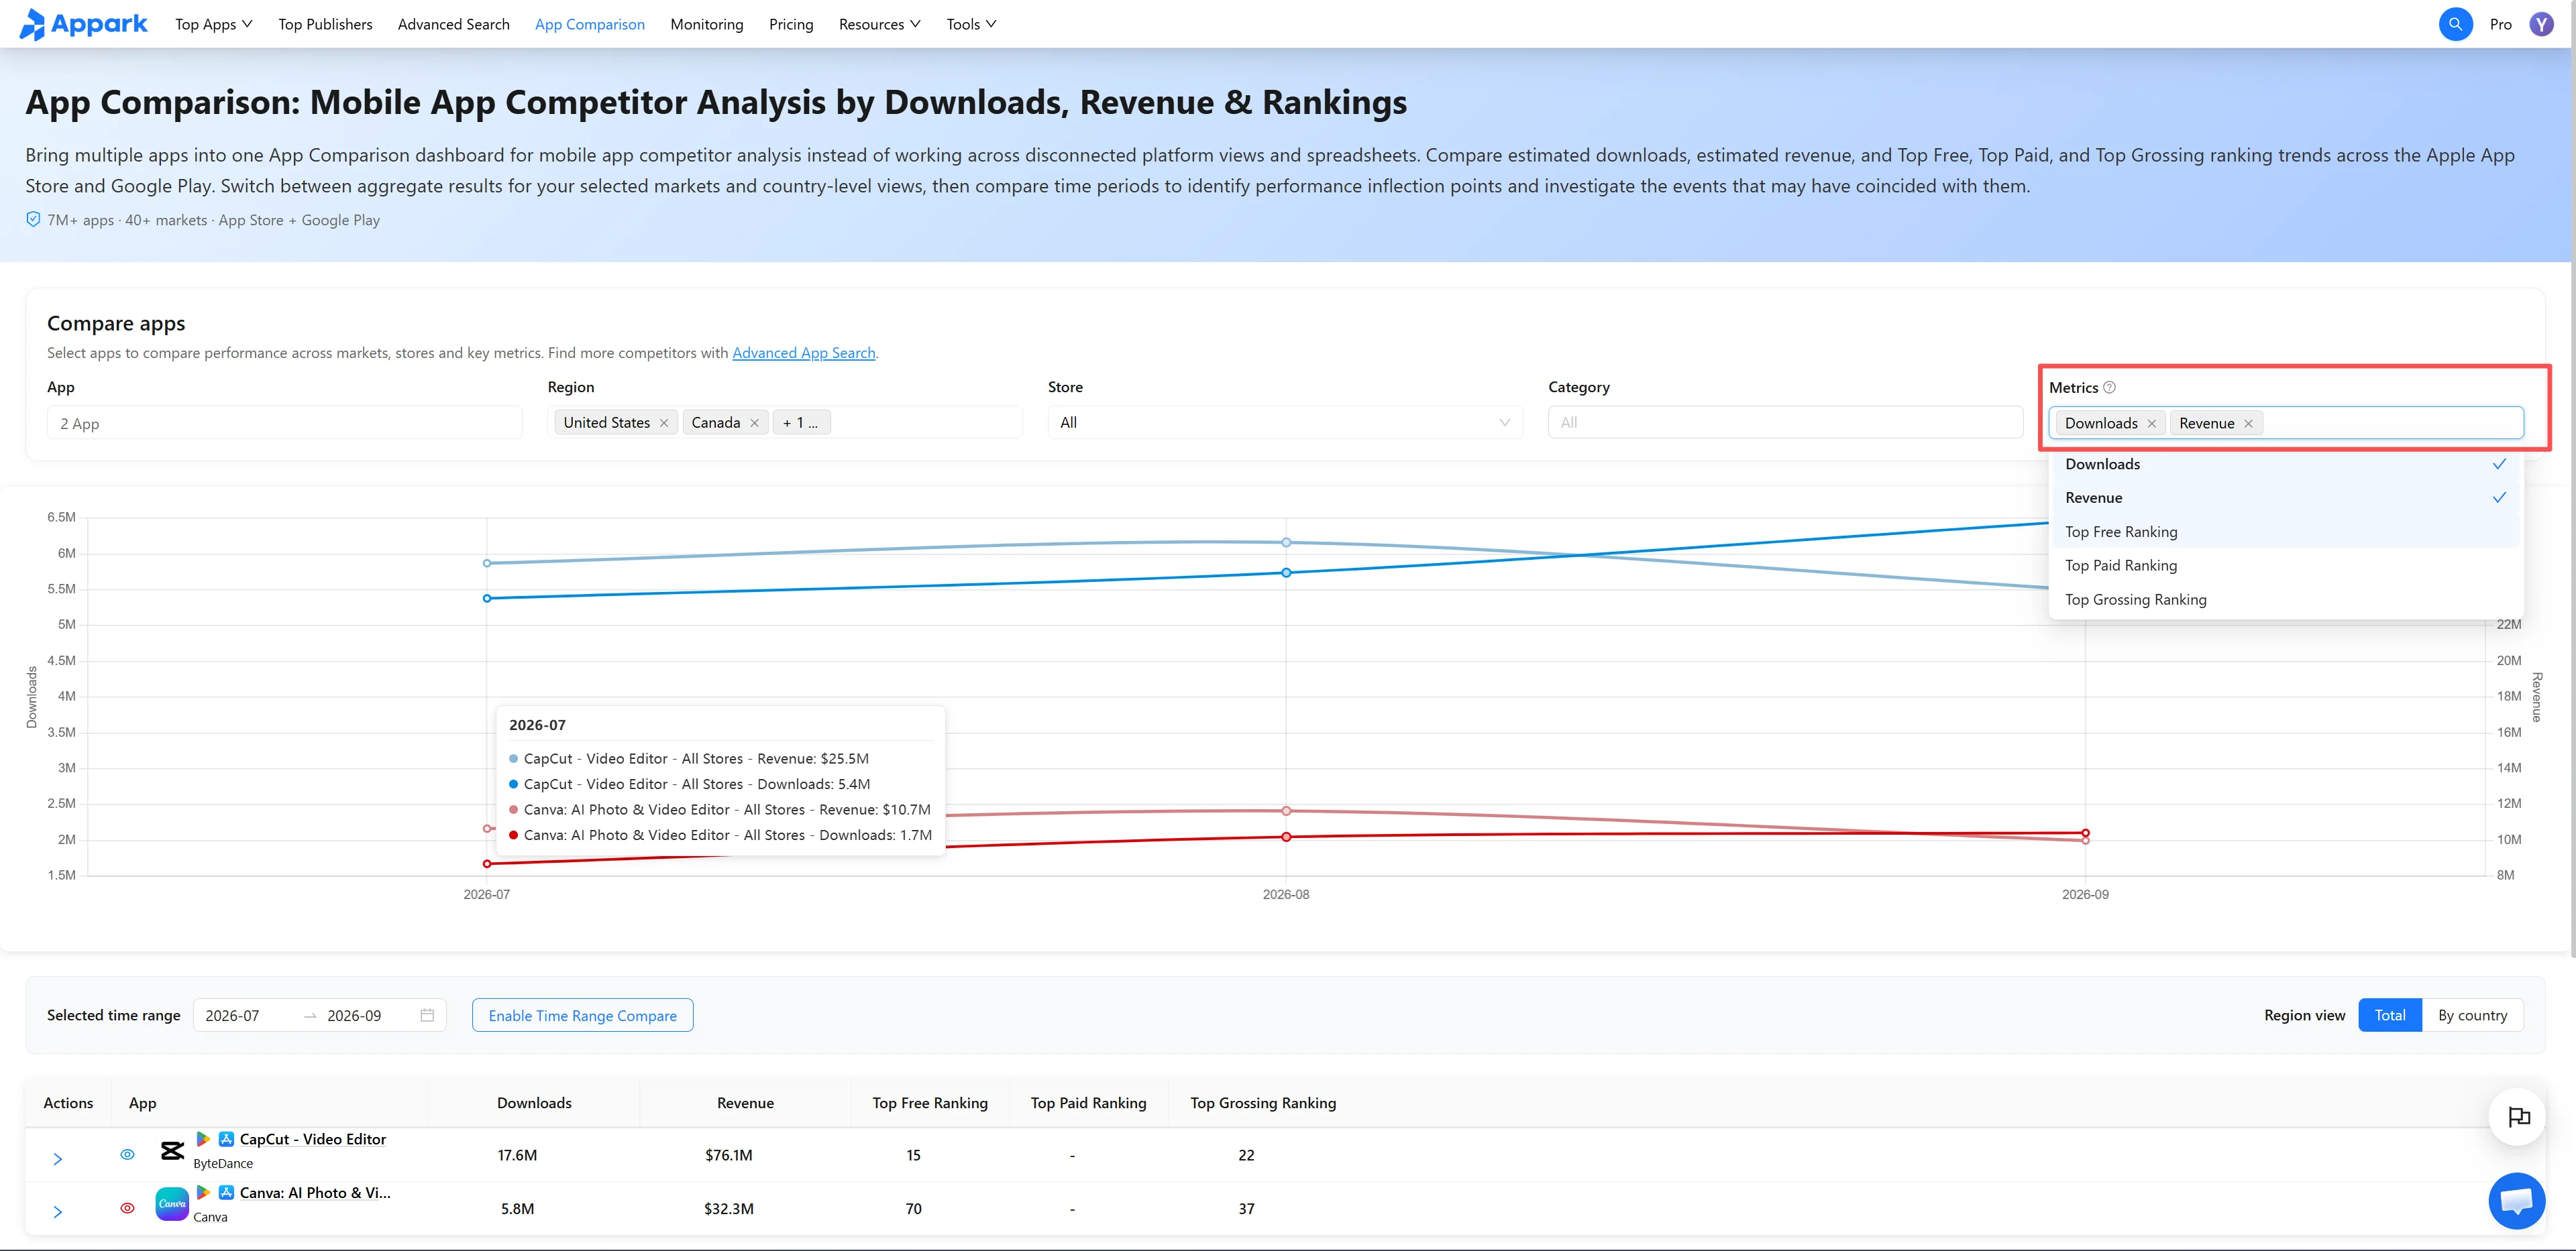Go to the Monitoring nav item
The width and height of the screenshot is (2576, 1251).
[x=706, y=24]
